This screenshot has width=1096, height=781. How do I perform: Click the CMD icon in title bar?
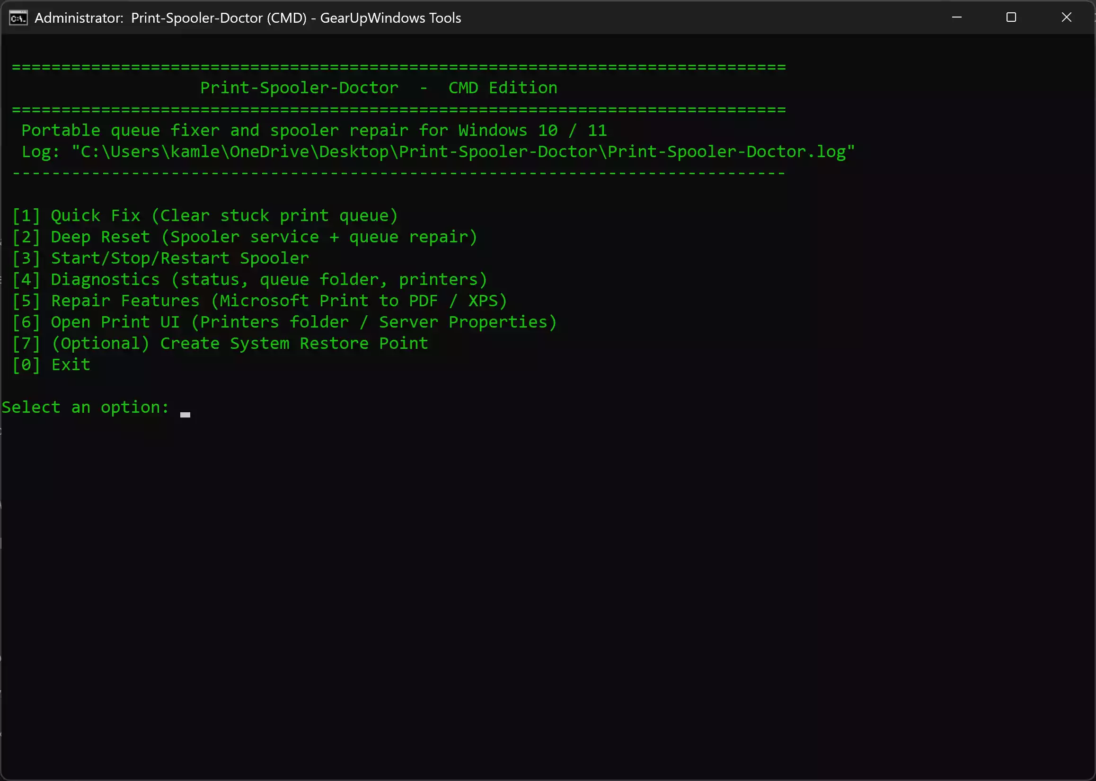tap(18, 18)
